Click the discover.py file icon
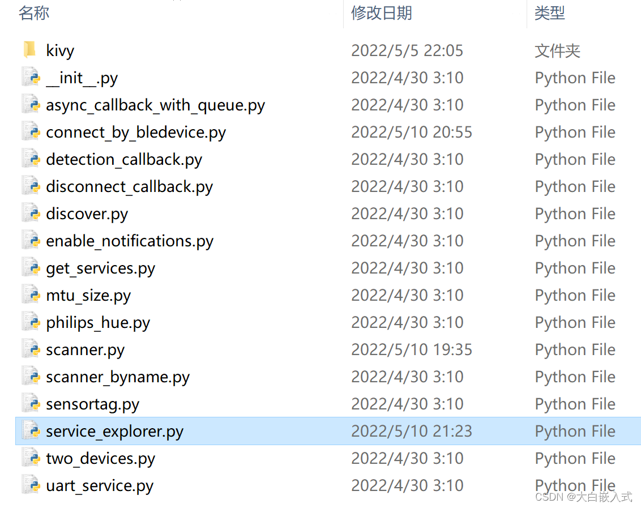 31,214
